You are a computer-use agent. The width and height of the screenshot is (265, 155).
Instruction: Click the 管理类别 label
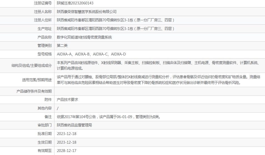click(44, 45)
